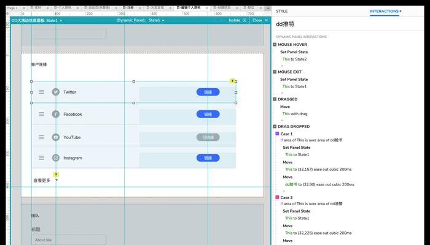
Task: Click the blue 链接 button for Instagram
Action: [208, 158]
